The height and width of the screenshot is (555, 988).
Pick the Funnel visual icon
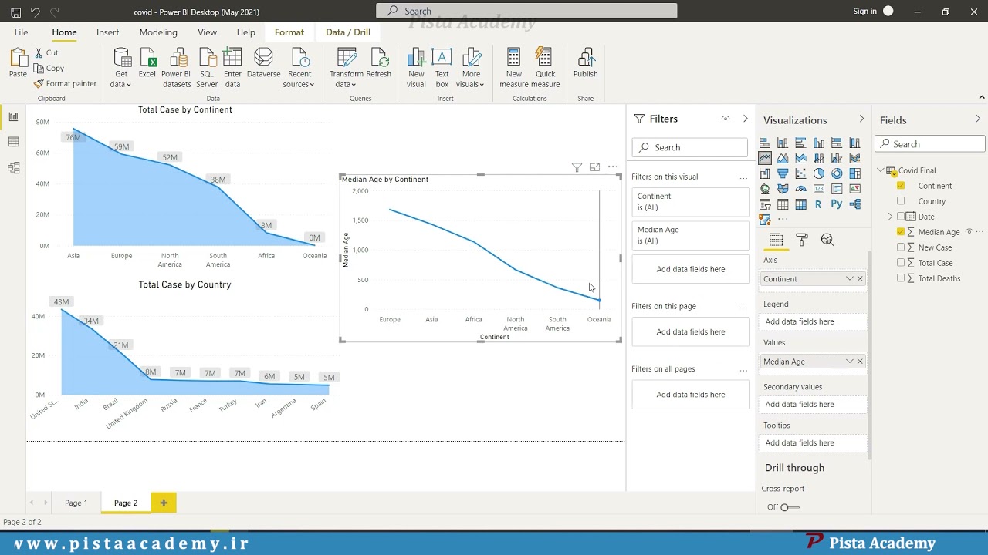[783, 173]
